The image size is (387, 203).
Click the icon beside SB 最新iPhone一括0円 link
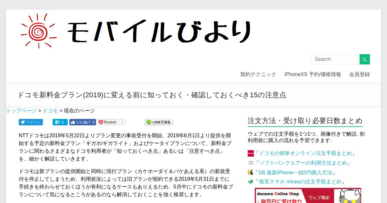[250, 172]
